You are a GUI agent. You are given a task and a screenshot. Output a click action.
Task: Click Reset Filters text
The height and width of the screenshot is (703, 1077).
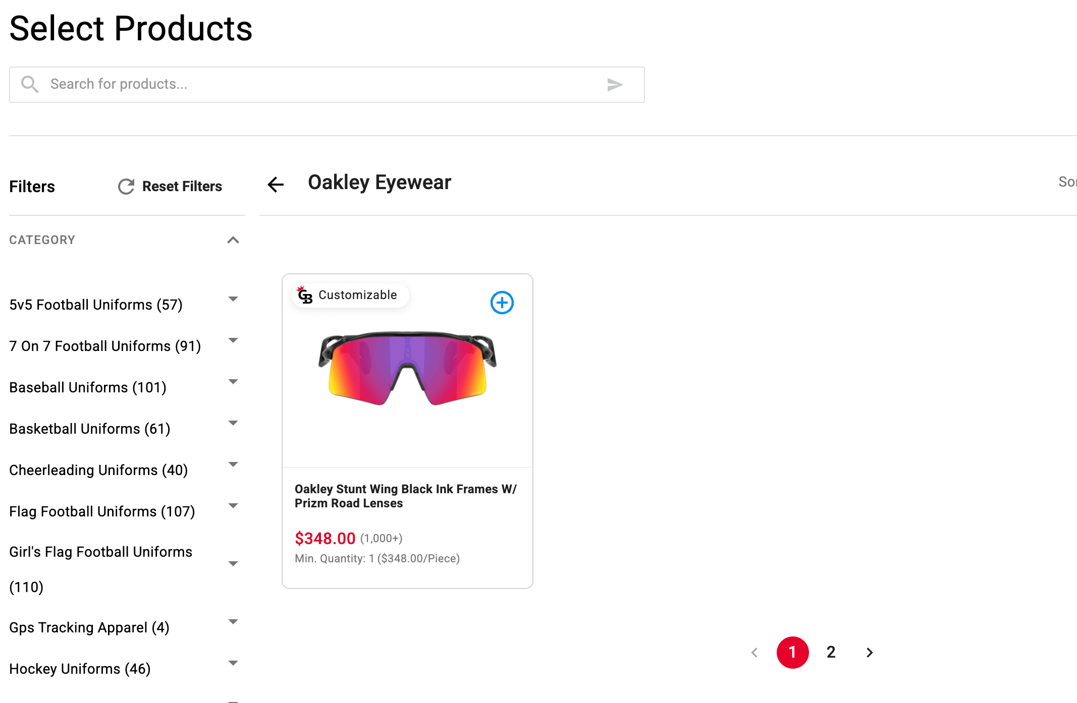[x=182, y=187]
